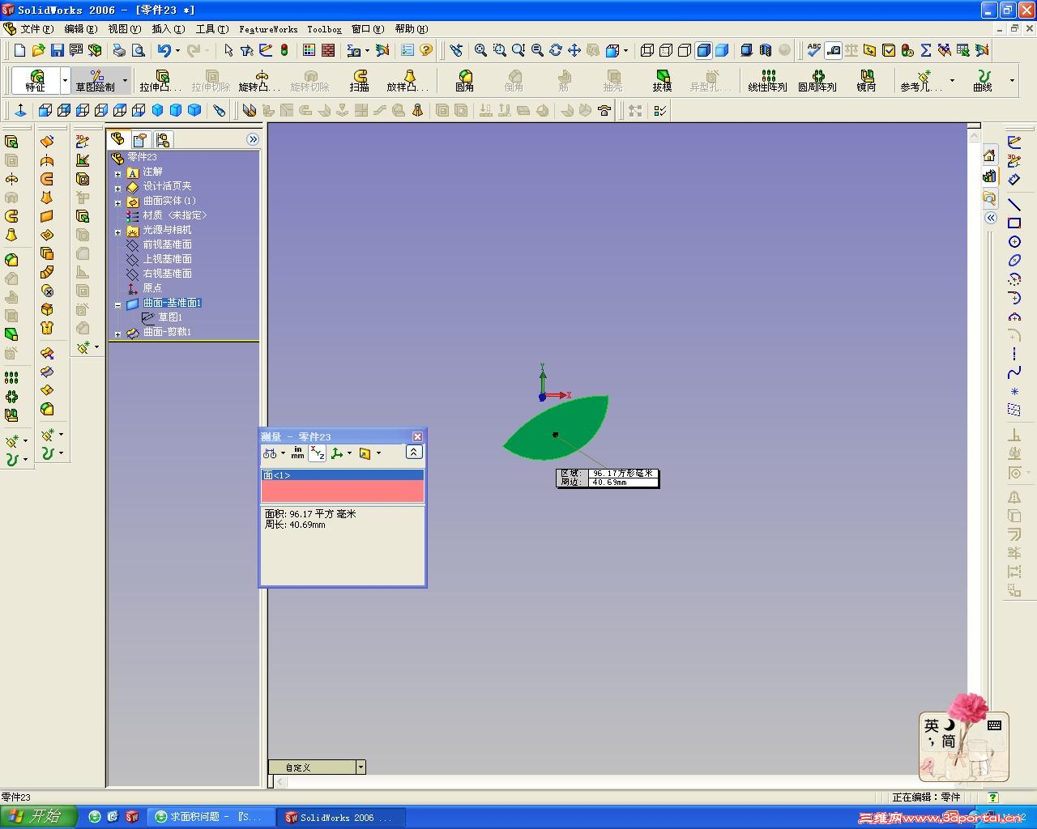
Task: Open the 工具(T) menu
Action: tap(211, 29)
